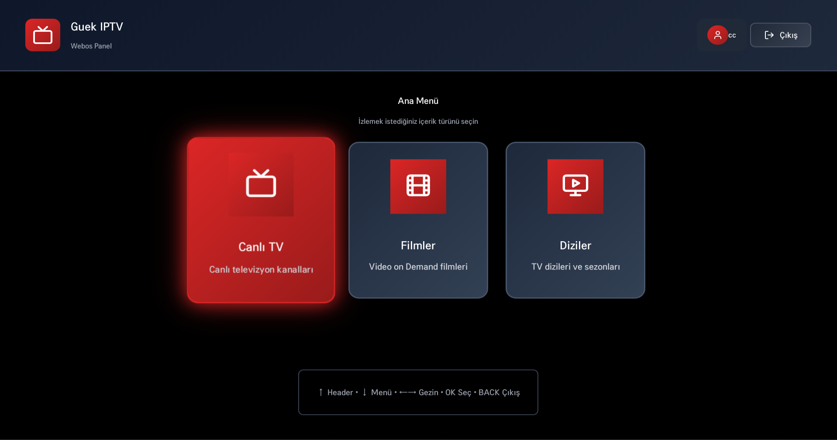Click the logout arrow icon inside Çıkış

[768, 35]
